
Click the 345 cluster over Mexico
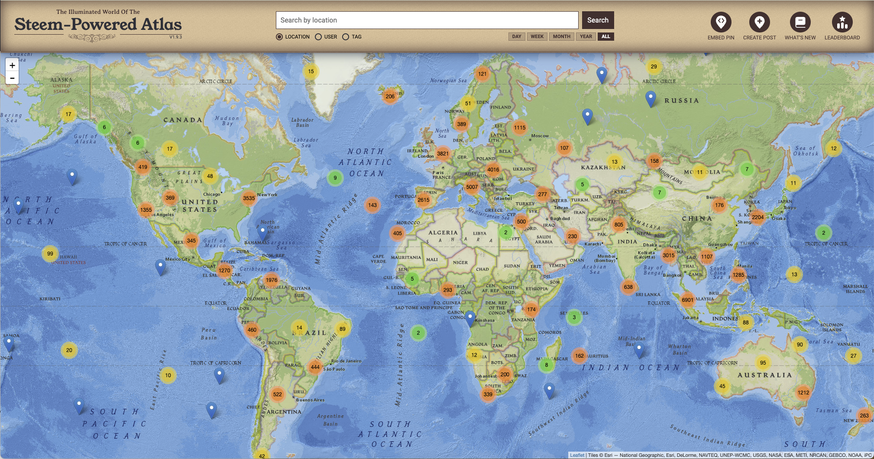coord(191,240)
